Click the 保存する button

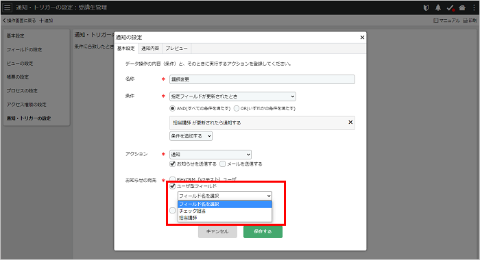coord(263,231)
